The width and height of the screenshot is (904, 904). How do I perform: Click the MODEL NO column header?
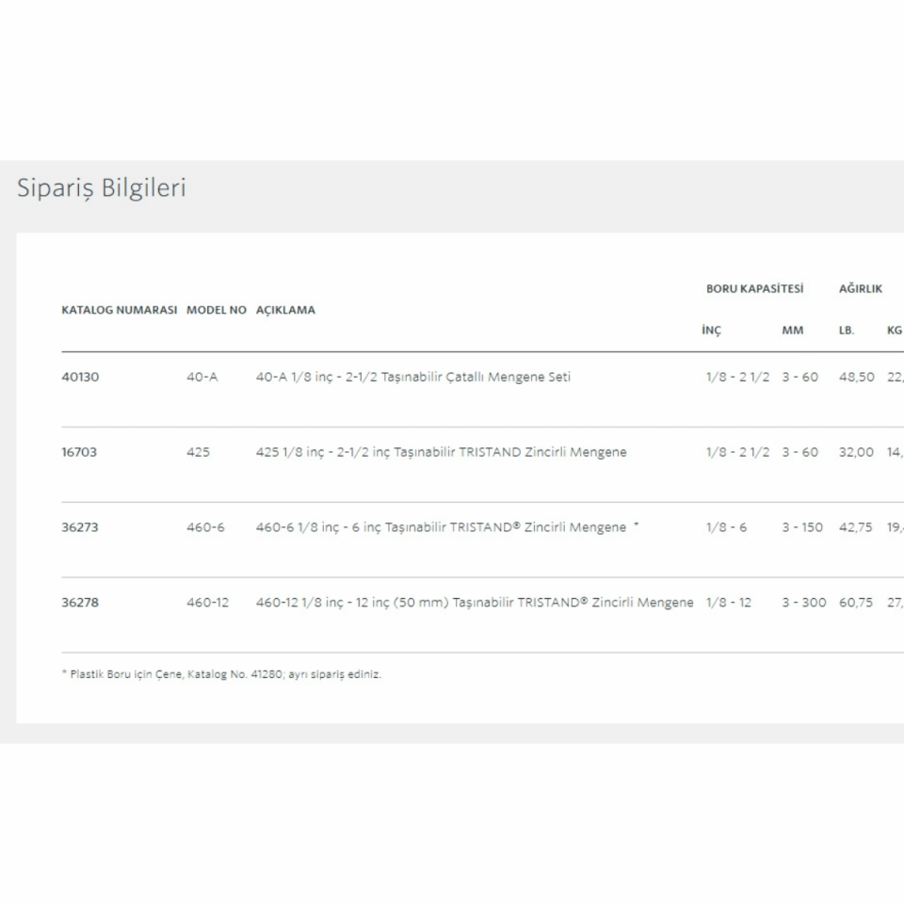pyautogui.click(x=217, y=310)
